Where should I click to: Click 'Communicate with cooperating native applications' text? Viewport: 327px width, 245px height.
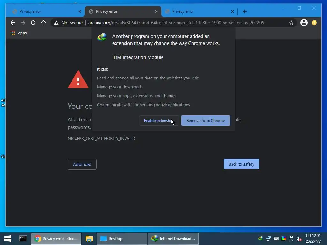(x=143, y=105)
